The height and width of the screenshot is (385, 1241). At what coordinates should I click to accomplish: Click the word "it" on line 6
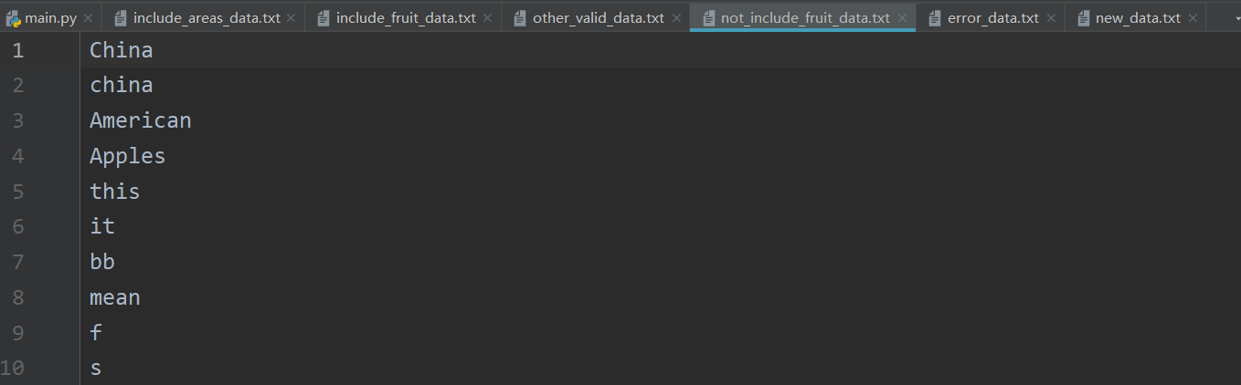point(102,226)
